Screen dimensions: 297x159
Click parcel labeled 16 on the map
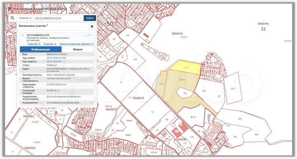(x=152, y=112)
